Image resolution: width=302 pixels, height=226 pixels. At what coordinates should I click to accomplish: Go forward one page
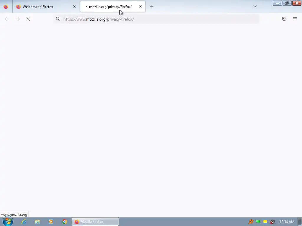18,19
